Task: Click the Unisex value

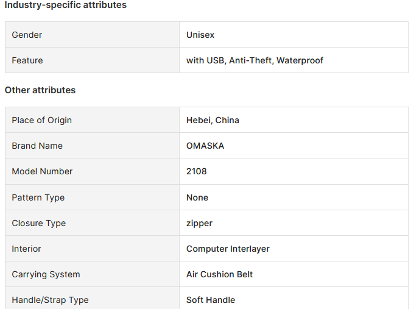Action: tap(200, 35)
